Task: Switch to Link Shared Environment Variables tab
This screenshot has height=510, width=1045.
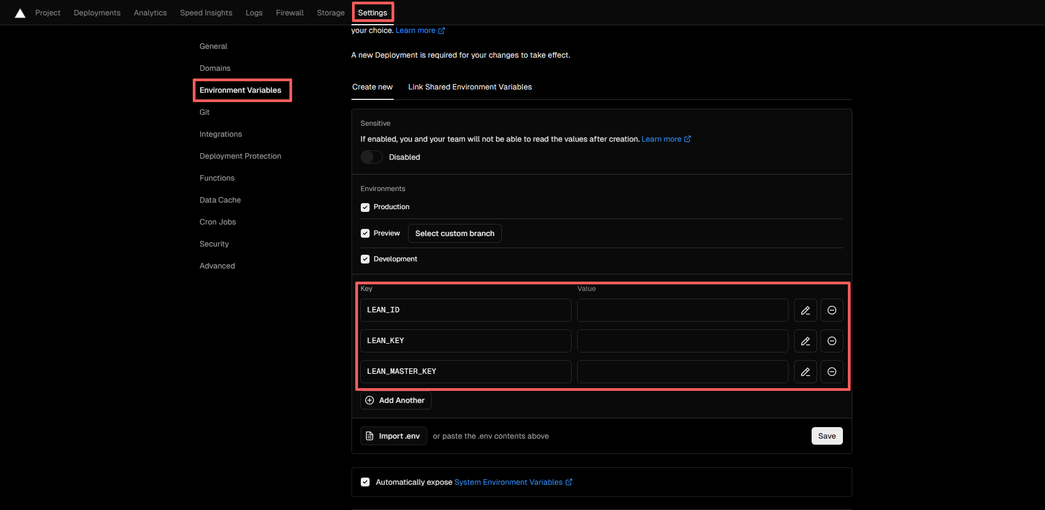Action: coord(470,87)
